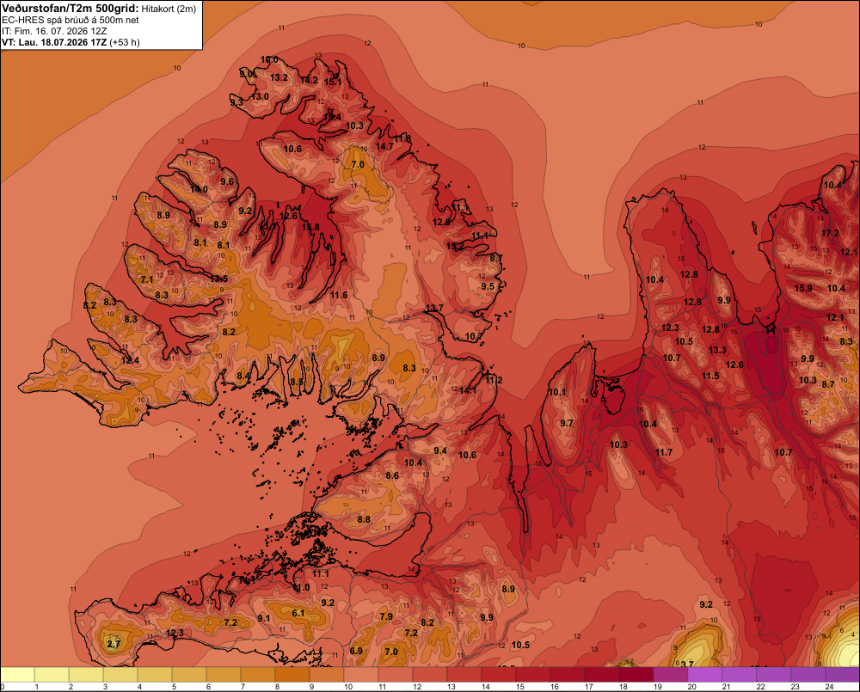Click the 11.7 temperature value
This screenshot has height=692, width=860.
coord(664,452)
